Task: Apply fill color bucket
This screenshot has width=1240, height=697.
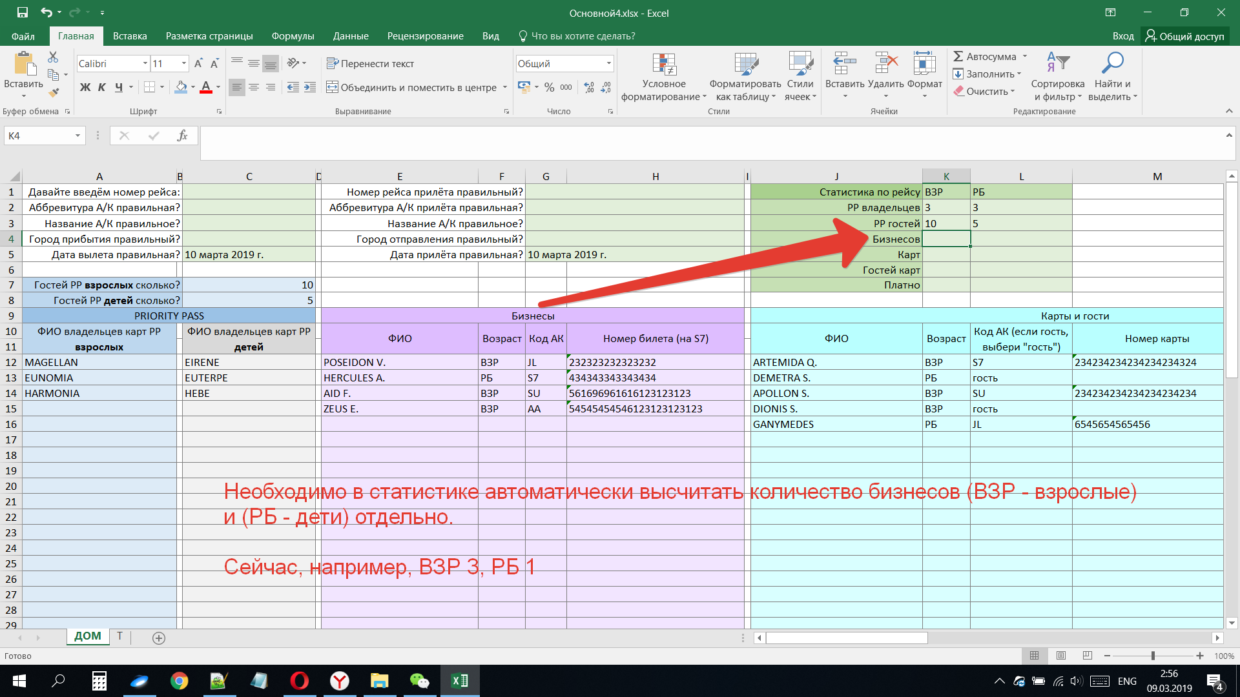Action: click(181, 87)
